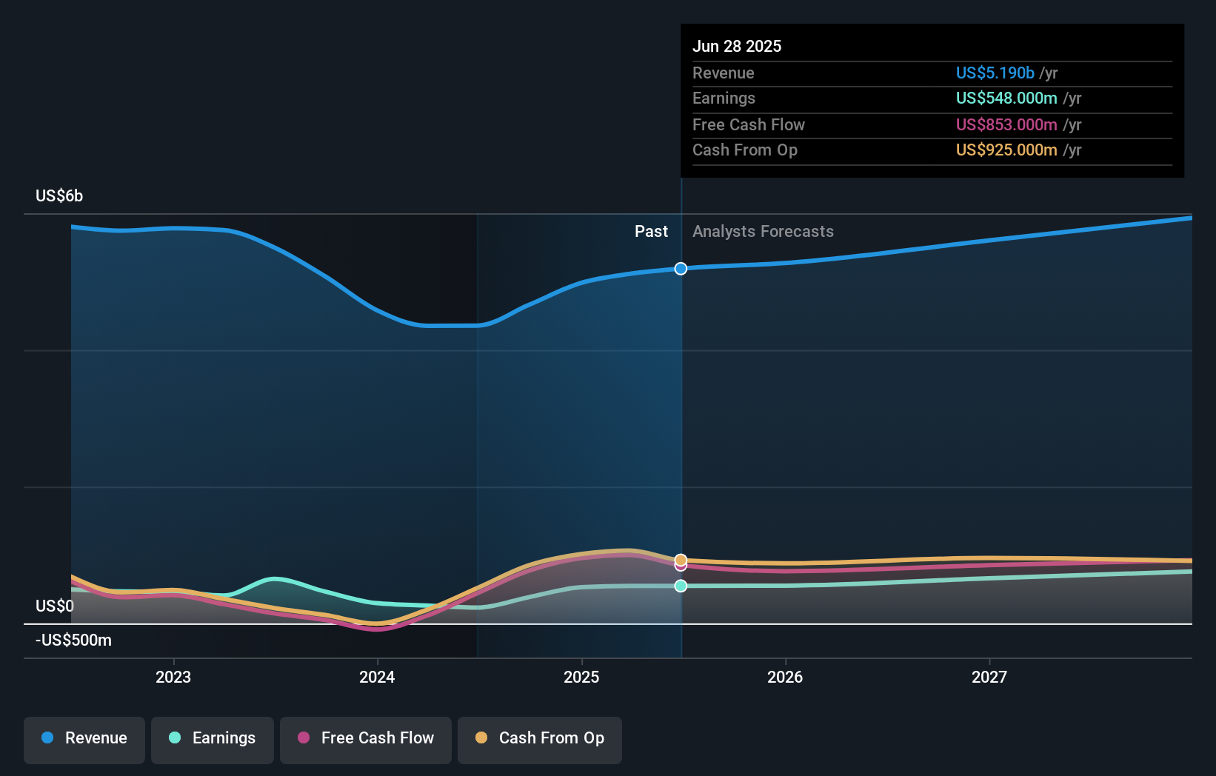Toggle the Revenue series in the legend

coord(84,739)
